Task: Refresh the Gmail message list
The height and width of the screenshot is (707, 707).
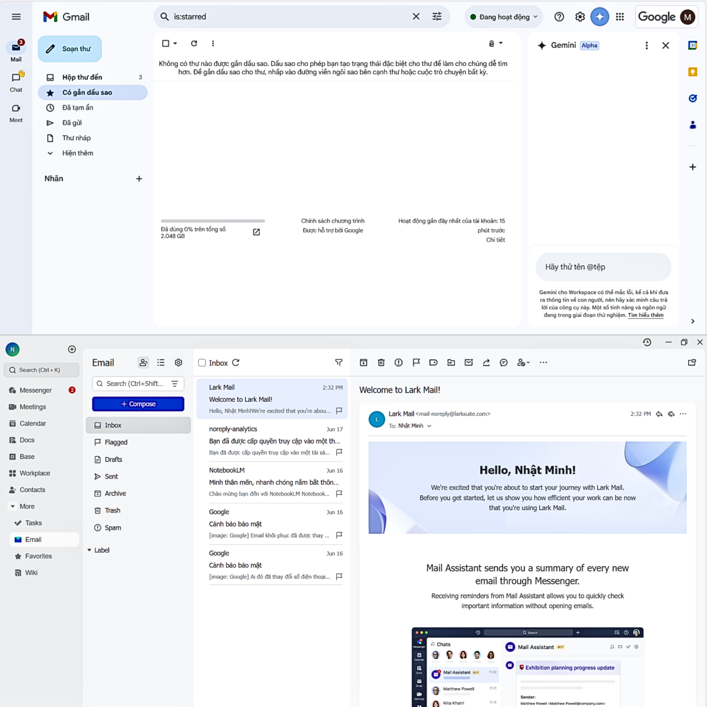Action: pos(194,43)
